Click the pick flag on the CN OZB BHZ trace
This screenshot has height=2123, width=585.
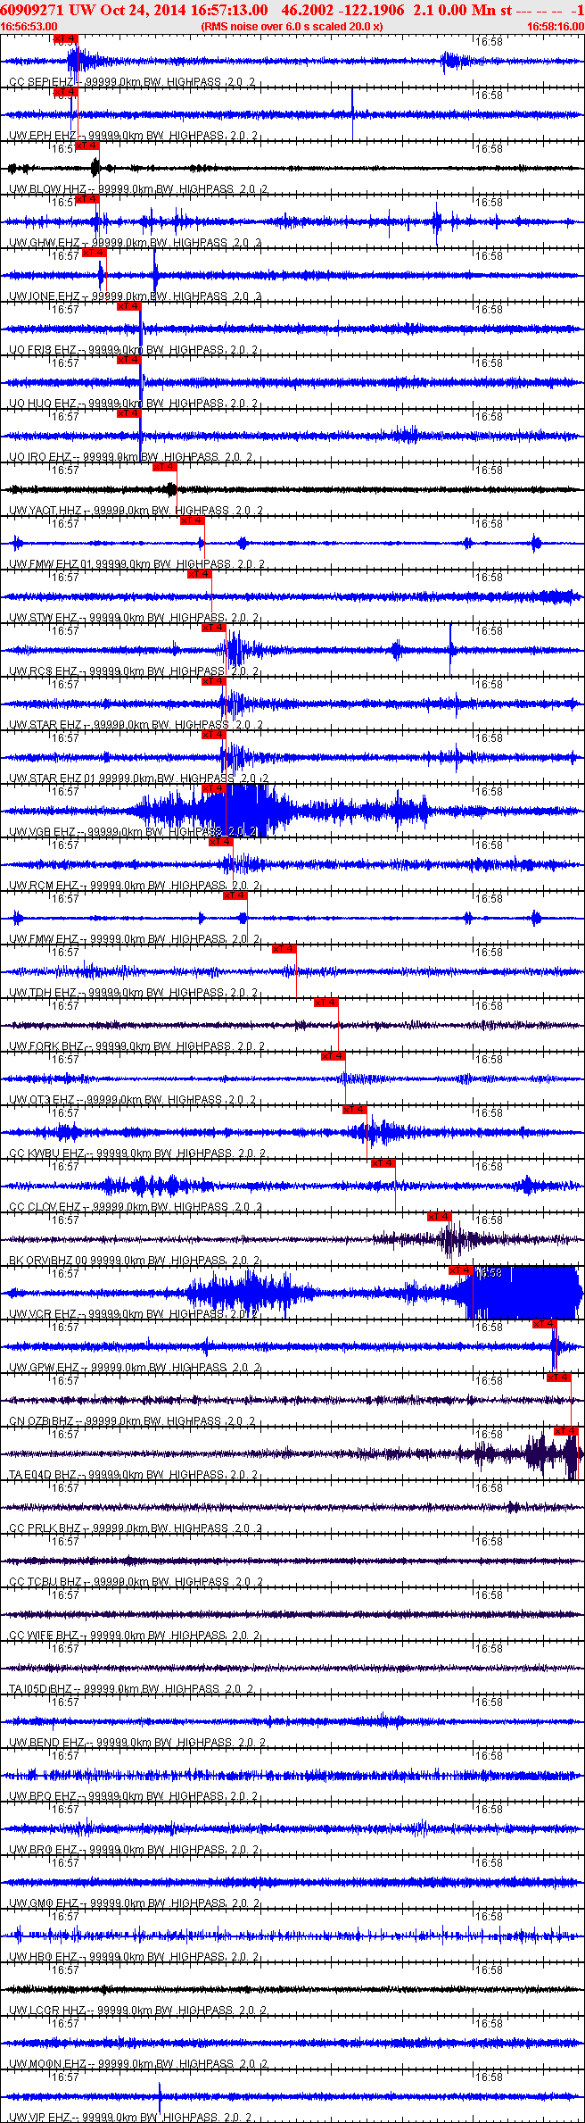559,1378
